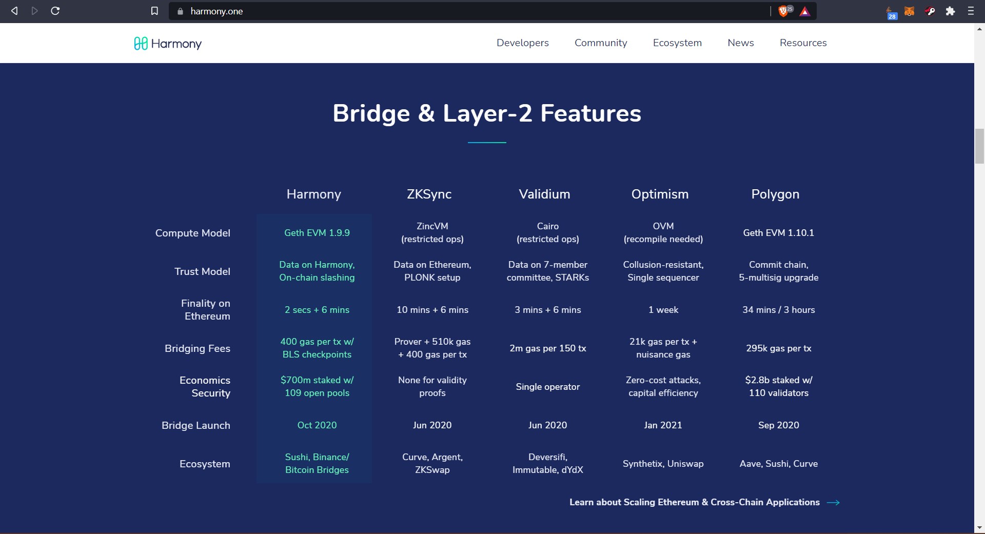Image resolution: width=985 pixels, height=534 pixels.
Task: Open the red key extension icon
Action: coord(930,11)
